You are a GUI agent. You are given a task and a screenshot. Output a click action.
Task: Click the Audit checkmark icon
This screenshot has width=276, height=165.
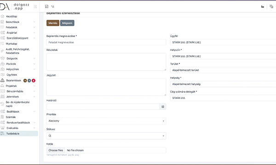pos(2,51)
